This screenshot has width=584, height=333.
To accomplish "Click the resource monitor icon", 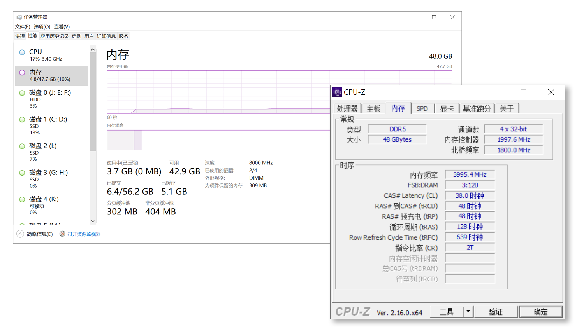I will coord(62,234).
